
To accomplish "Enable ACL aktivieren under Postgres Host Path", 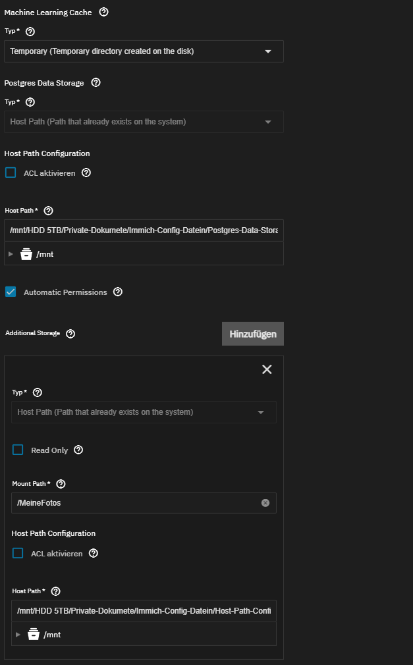I will tap(11, 173).
